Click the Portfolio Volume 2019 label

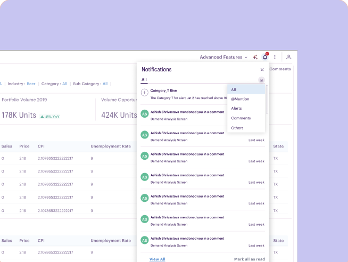tap(24, 100)
